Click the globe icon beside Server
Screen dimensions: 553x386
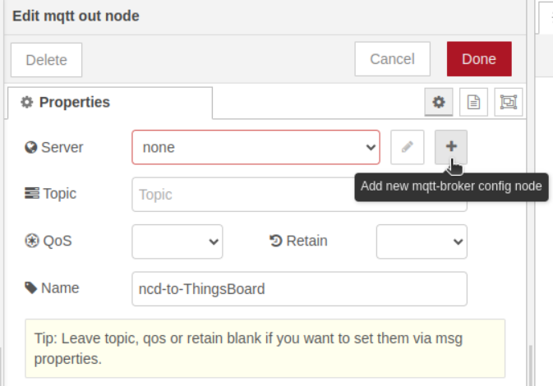pyautogui.click(x=31, y=148)
